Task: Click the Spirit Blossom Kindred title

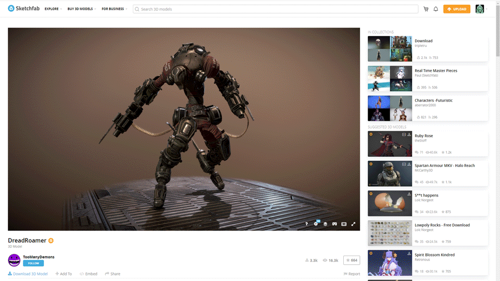Action: coord(434,254)
